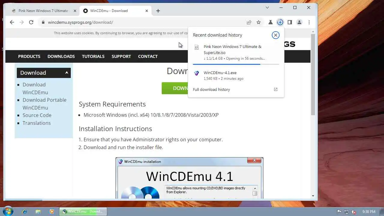
Task: Click the System Requirements heading
Action: point(112,104)
